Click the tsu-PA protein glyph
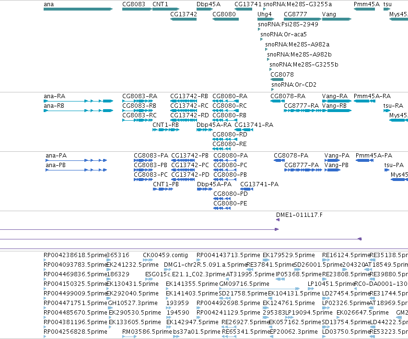This screenshot has width=408, height=339. (387, 170)
